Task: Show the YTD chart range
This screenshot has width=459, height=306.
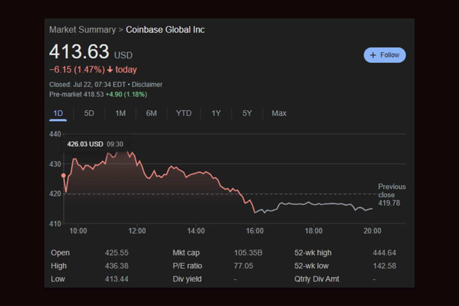Action: pos(184,113)
